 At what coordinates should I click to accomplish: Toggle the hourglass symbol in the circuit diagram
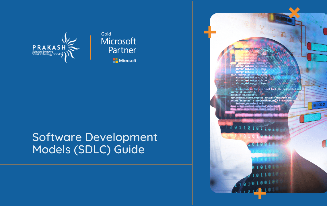tap(262, 30)
